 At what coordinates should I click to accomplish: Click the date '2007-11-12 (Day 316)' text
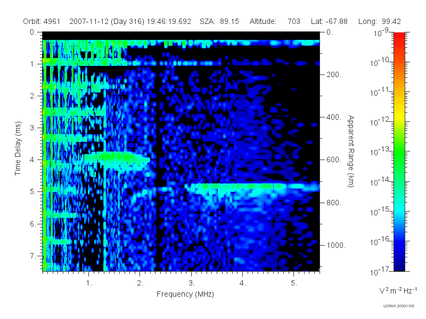[107, 21]
